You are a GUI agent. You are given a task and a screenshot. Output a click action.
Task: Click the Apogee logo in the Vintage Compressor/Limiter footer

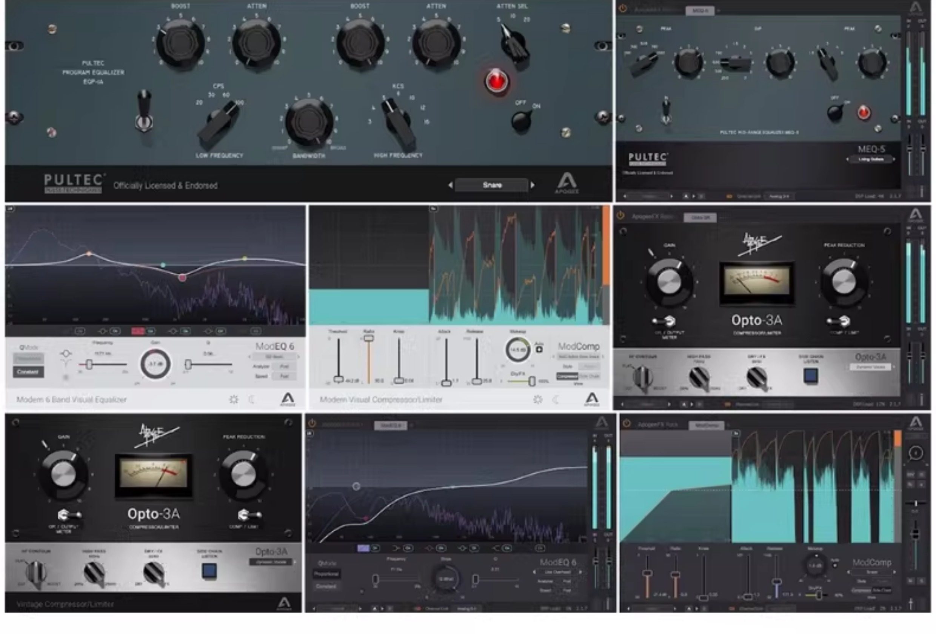(284, 603)
